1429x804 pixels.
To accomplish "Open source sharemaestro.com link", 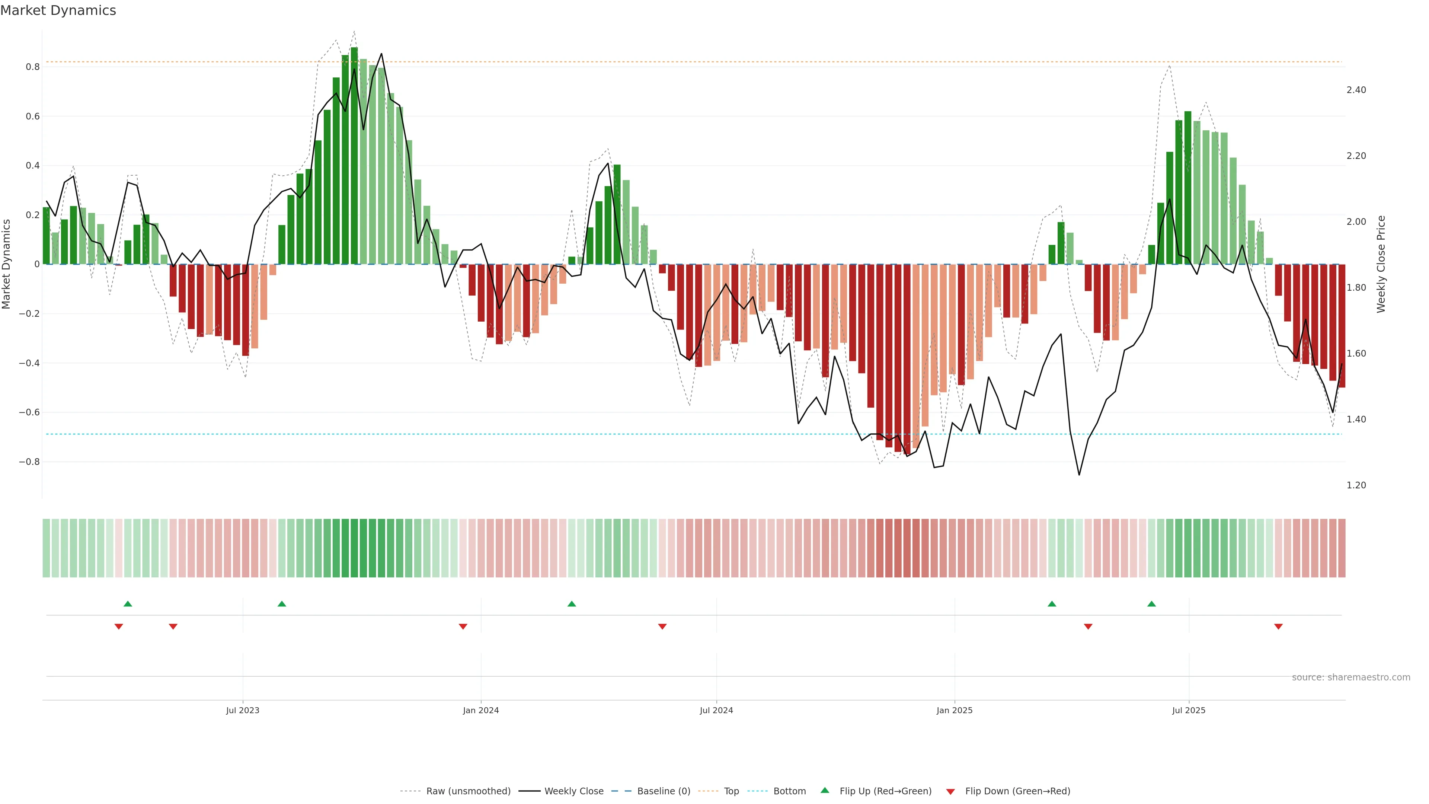I will (1351, 677).
